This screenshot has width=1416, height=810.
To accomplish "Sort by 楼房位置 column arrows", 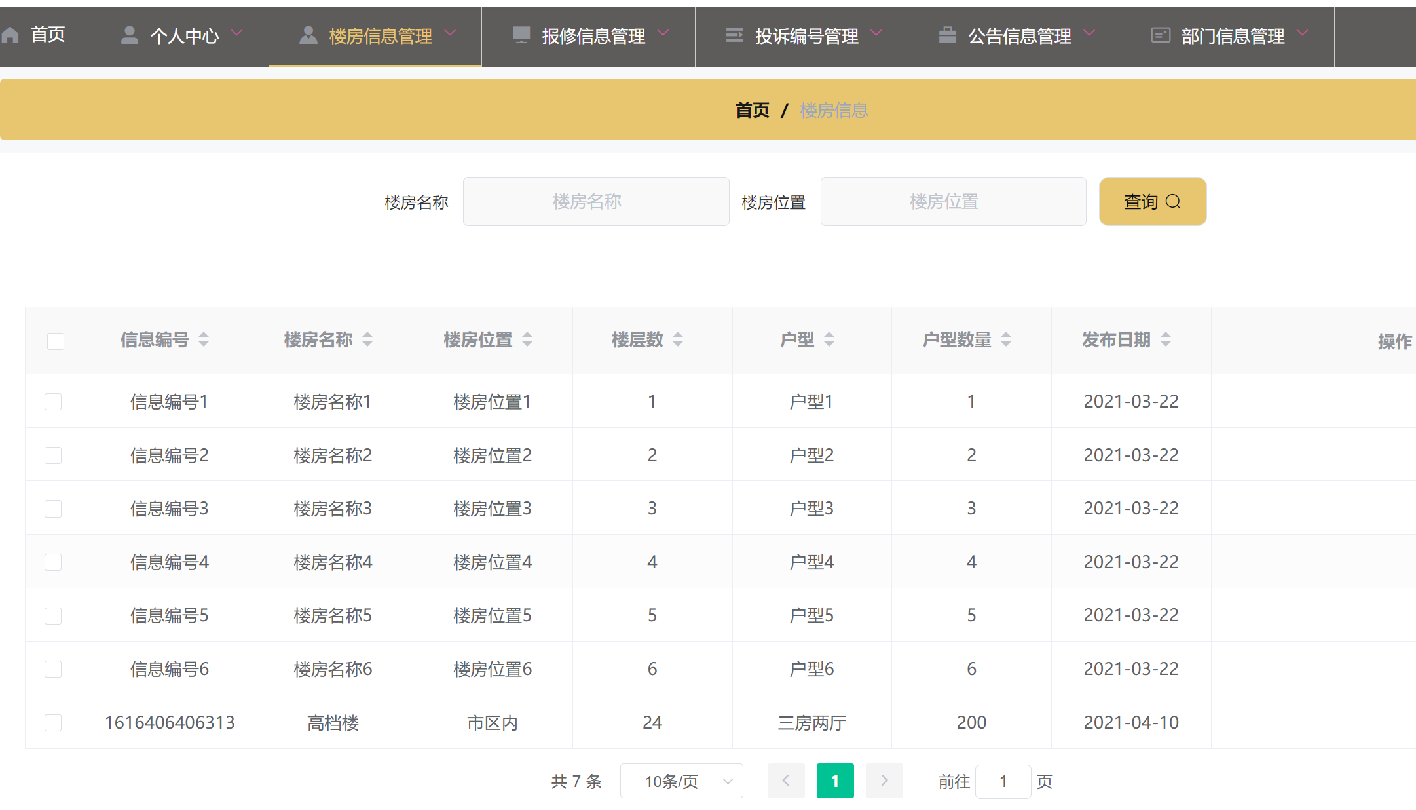I will point(527,339).
